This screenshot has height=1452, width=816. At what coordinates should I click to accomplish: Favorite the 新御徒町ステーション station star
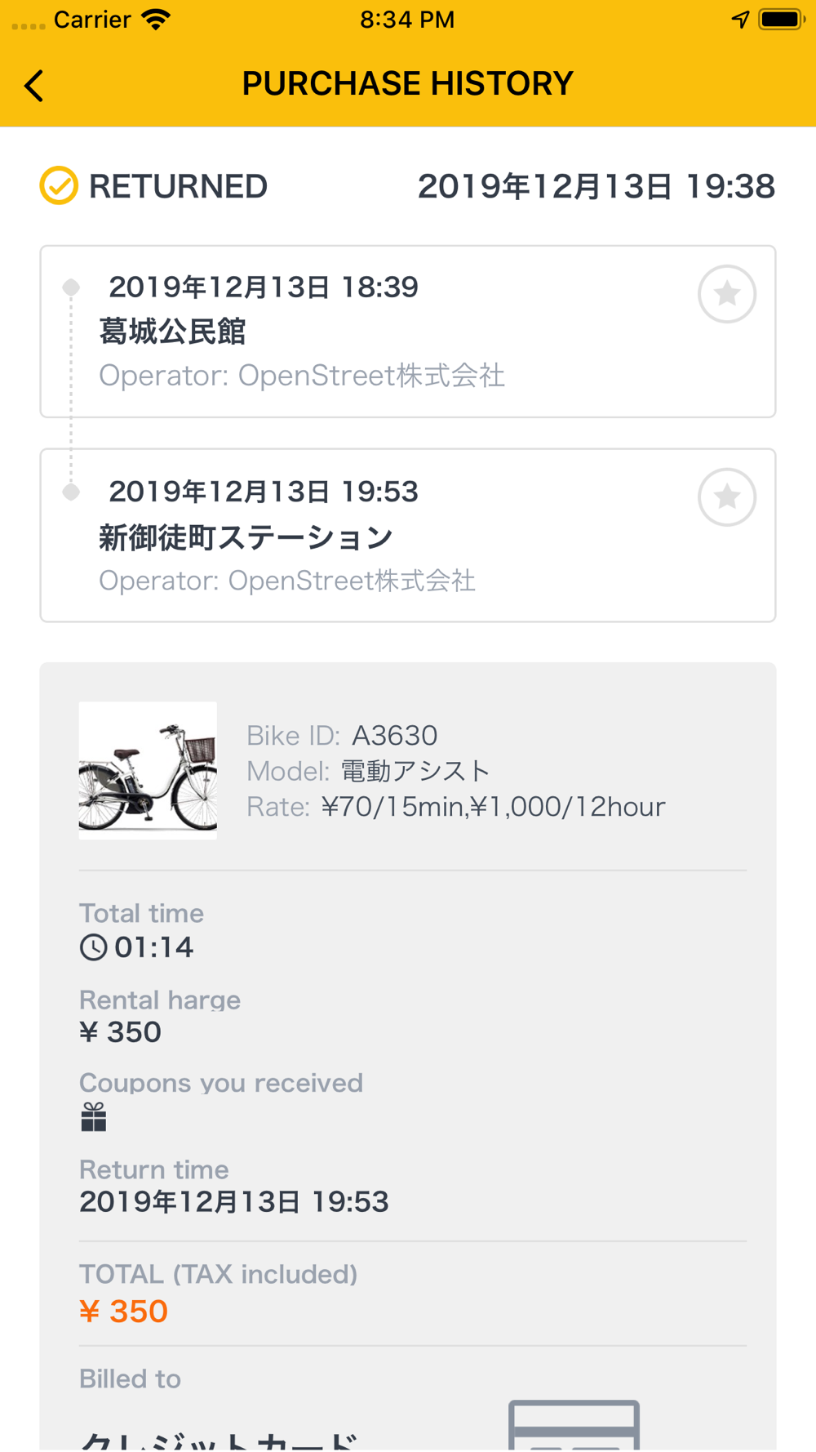[x=726, y=497]
